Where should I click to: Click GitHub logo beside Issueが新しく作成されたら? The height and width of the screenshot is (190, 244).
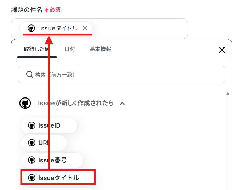[x=25, y=103]
